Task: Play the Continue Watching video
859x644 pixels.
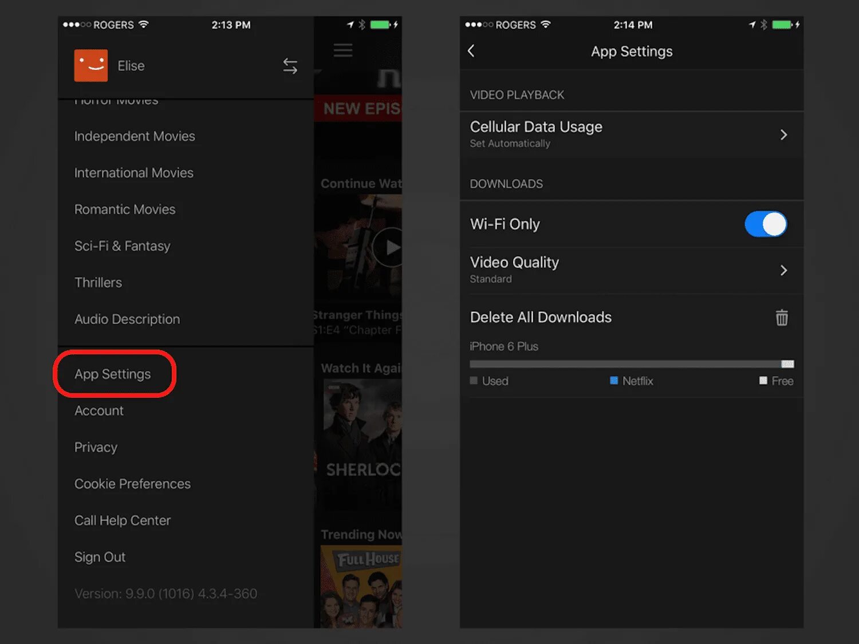Action: point(388,247)
